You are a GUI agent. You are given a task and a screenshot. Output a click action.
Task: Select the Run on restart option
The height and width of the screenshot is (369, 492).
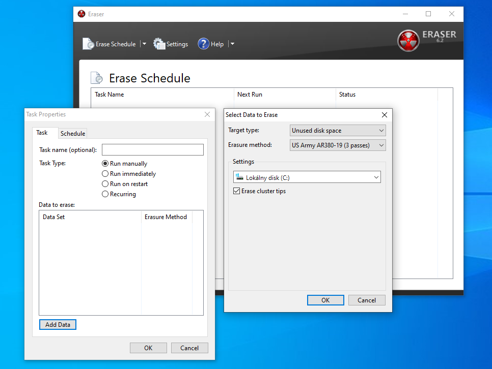(x=105, y=184)
